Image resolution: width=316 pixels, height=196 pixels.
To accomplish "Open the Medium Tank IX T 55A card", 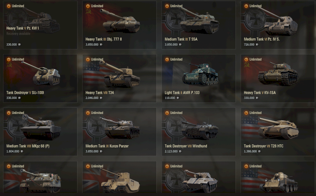I will click(x=199, y=25).
